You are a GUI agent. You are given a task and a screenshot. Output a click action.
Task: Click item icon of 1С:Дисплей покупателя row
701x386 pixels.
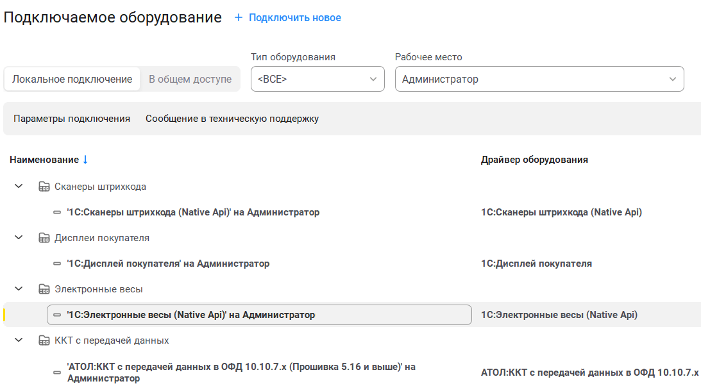58,264
